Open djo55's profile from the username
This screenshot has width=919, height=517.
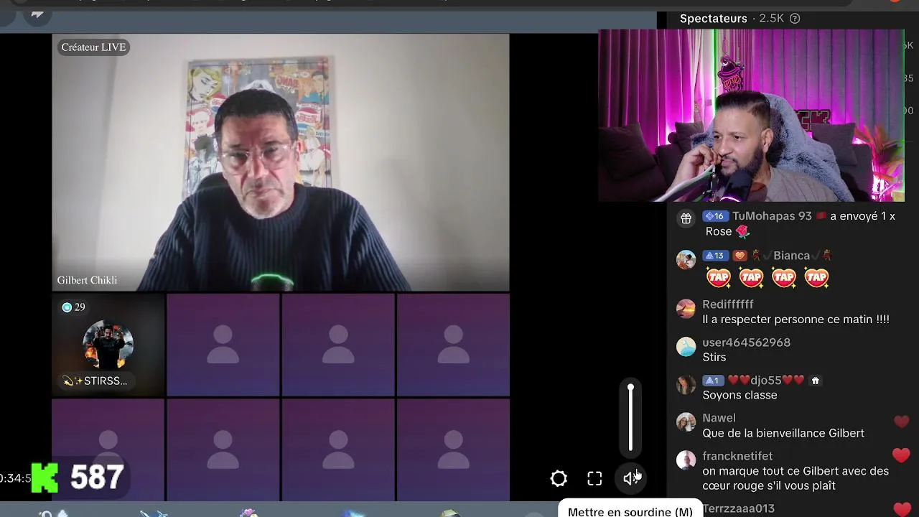coord(766,381)
